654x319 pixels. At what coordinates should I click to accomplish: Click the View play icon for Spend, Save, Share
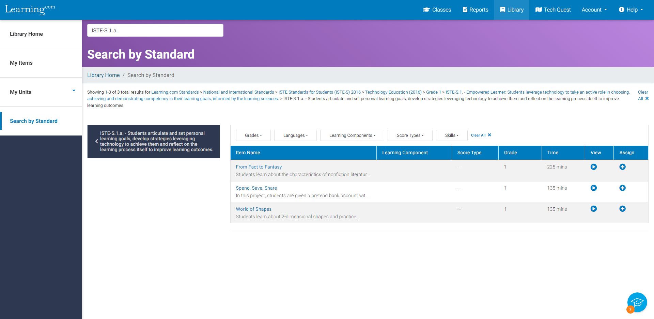pos(593,188)
